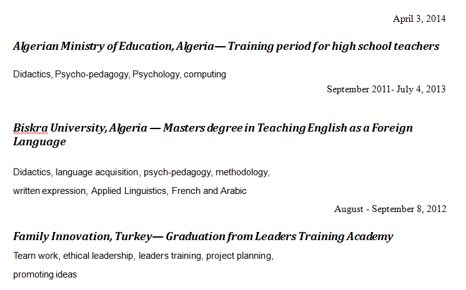Place cursor on the word "computing"
The width and height of the screenshot is (466, 290).
[x=205, y=74]
